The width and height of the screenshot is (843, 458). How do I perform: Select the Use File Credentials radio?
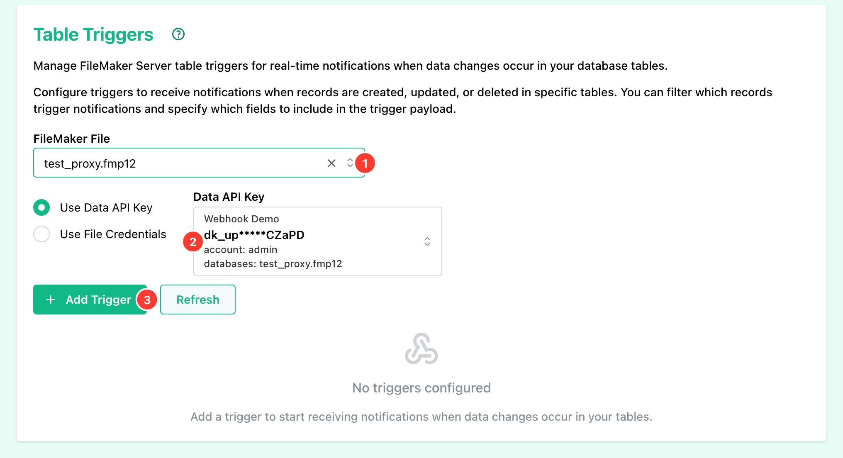[x=41, y=234]
